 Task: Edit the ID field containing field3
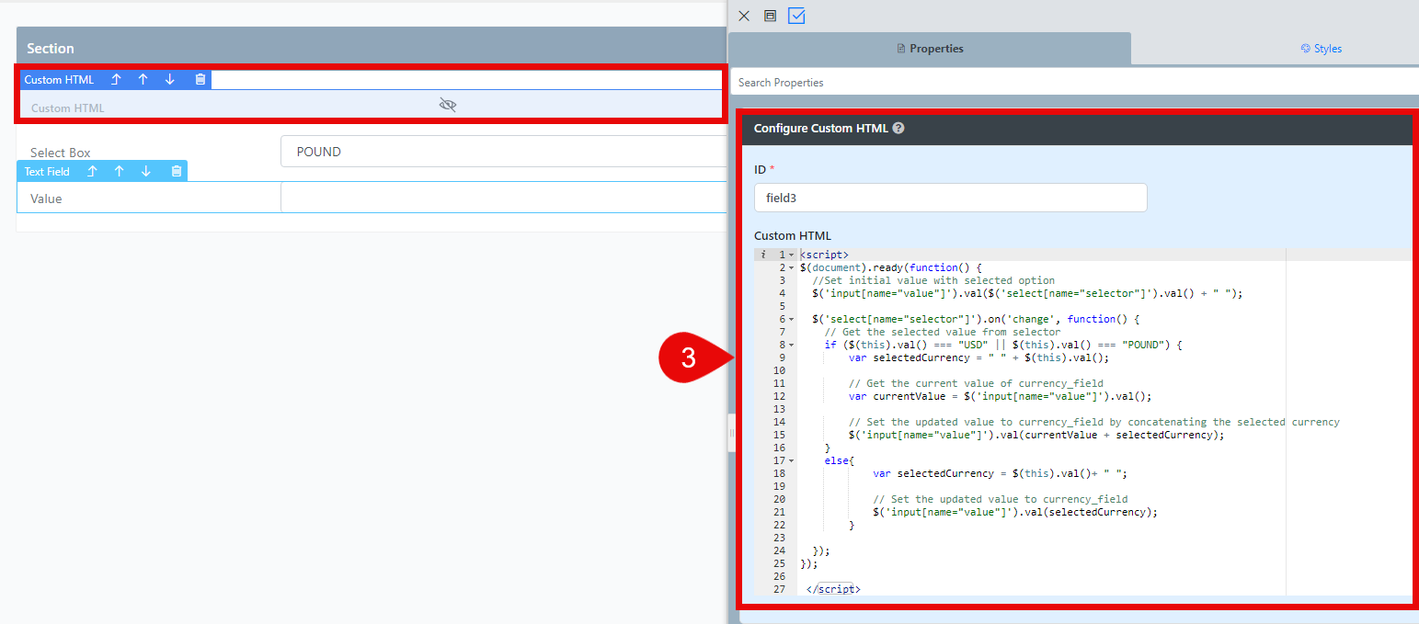(950, 198)
